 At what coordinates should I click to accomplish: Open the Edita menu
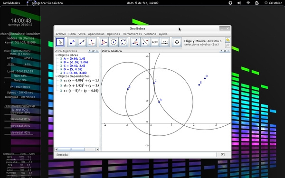coord(72,34)
